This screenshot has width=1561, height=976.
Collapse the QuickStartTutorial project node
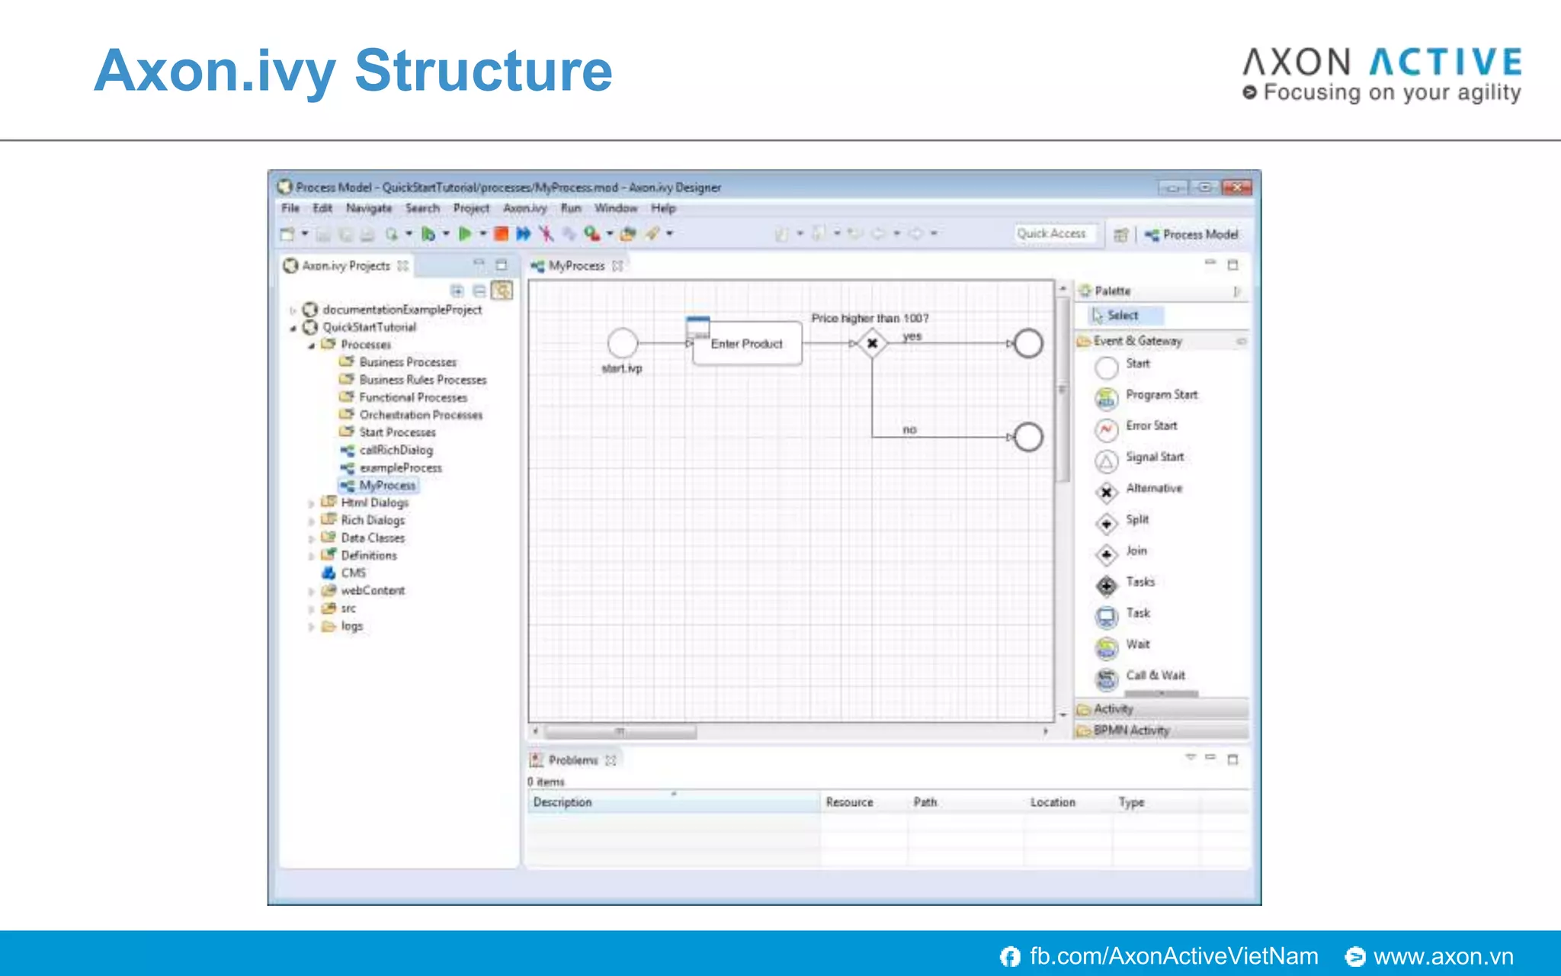[x=293, y=328]
